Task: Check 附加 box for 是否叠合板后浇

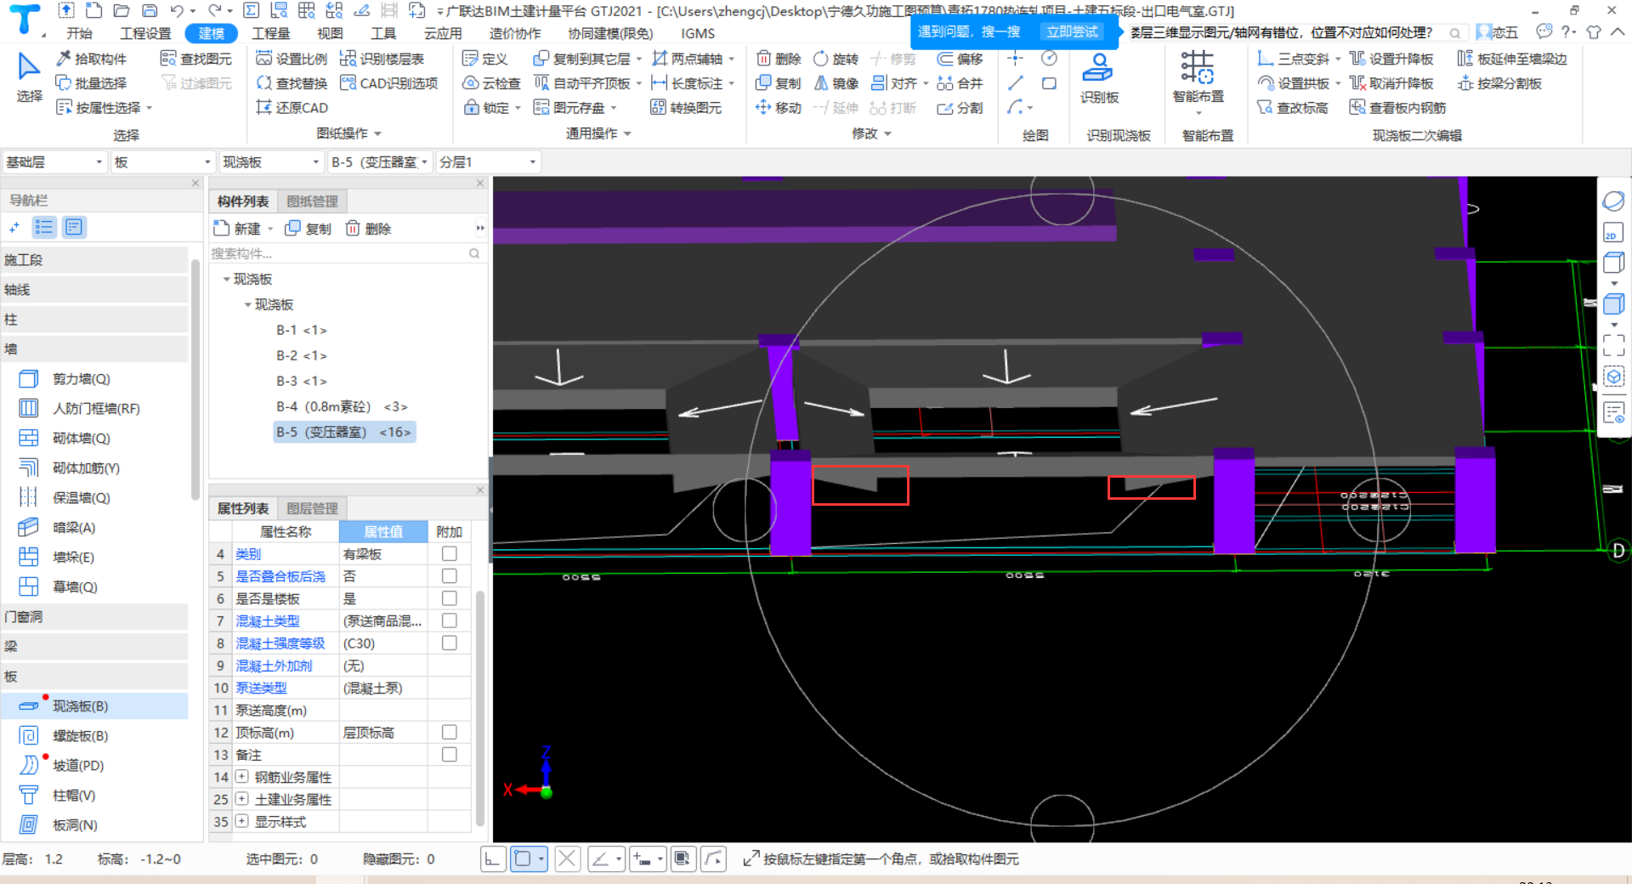Action: (x=450, y=576)
